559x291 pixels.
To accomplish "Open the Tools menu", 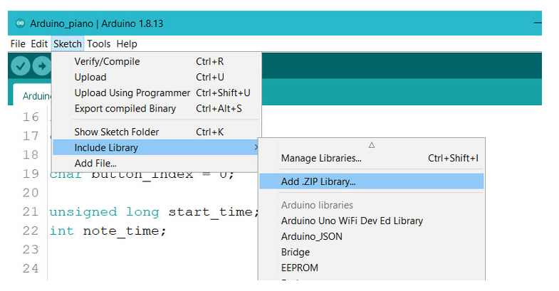I will tap(99, 44).
